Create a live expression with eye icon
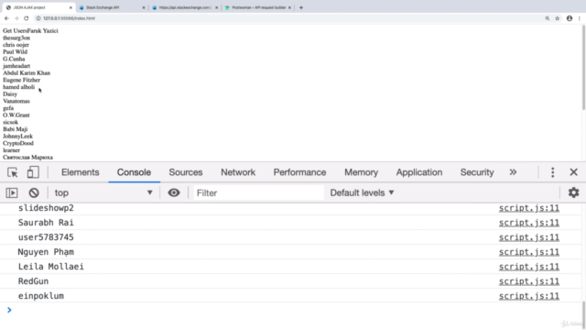Screen dimensions: 586x330 click(173, 192)
